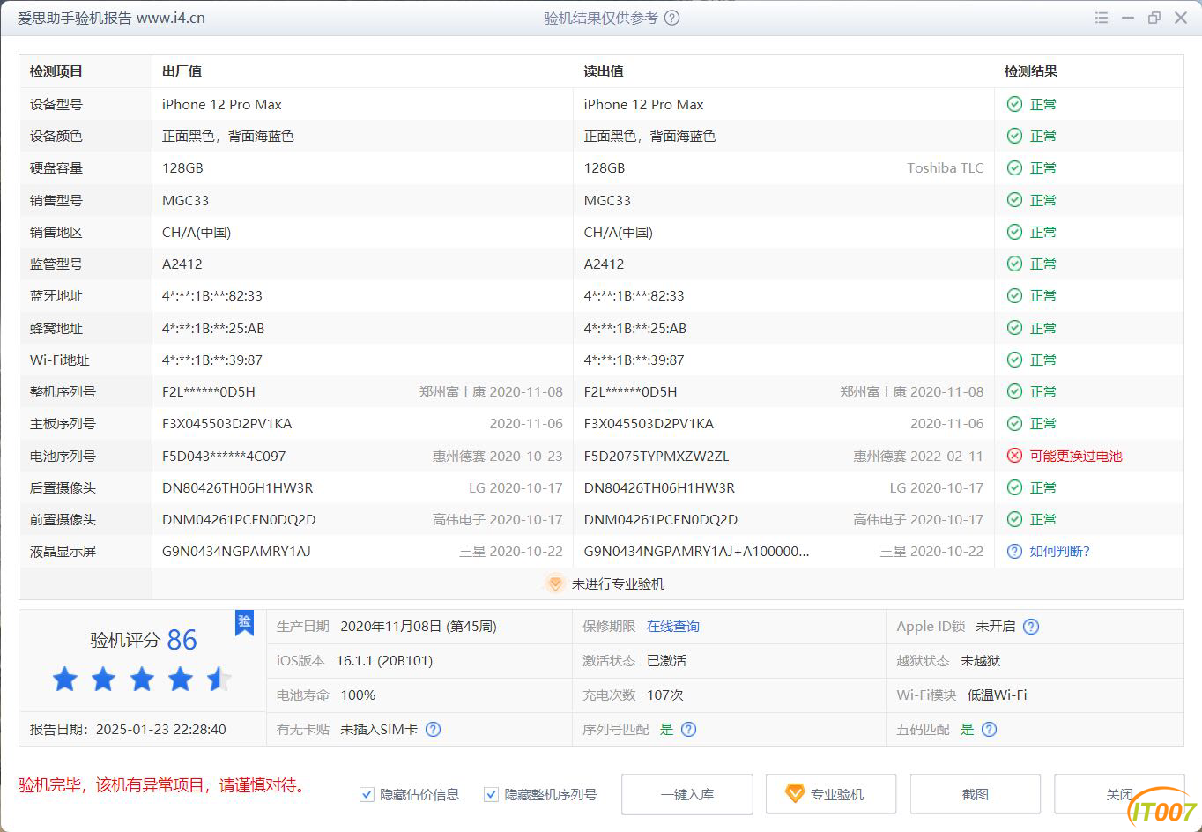Click the green check icon in 监管型号 row

tap(1014, 264)
